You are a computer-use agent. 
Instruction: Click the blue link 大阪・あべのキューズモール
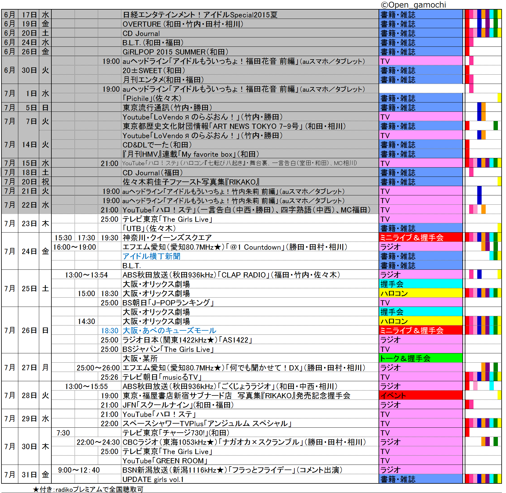click(x=169, y=330)
